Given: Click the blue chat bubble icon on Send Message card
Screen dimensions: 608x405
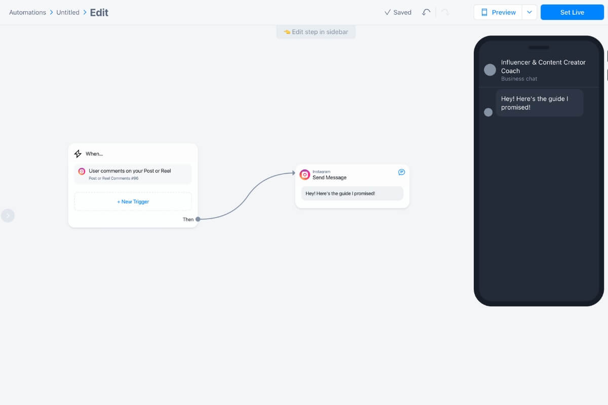Looking at the screenshot, I should [x=401, y=172].
